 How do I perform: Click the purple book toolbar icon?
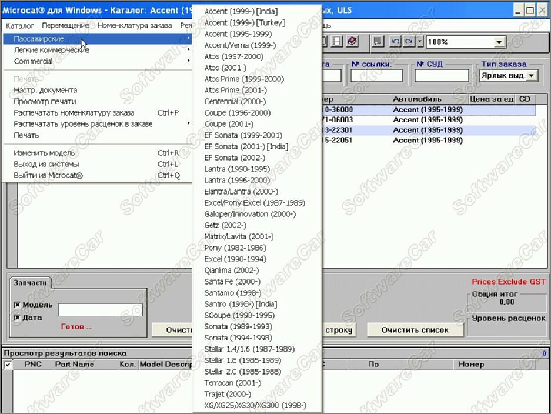pos(352,42)
